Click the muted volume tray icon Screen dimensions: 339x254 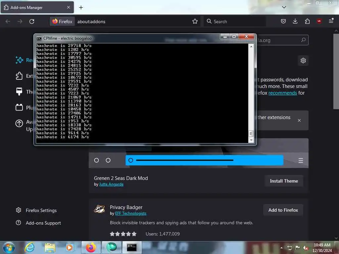(306, 248)
